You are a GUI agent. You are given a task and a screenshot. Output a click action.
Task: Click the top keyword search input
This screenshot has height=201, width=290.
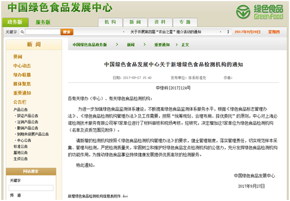coord(43,32)
